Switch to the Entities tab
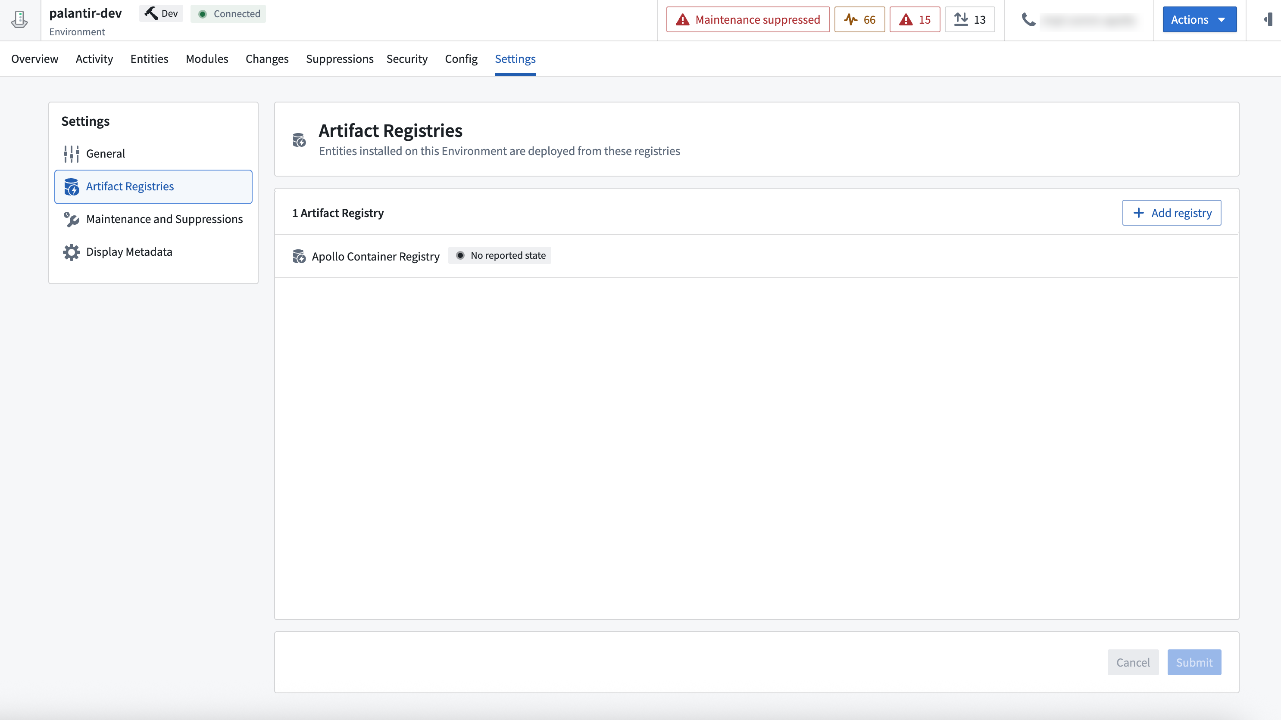This screenshot has width=1281, height=720. pyautogui.click(x=149, y=59)
